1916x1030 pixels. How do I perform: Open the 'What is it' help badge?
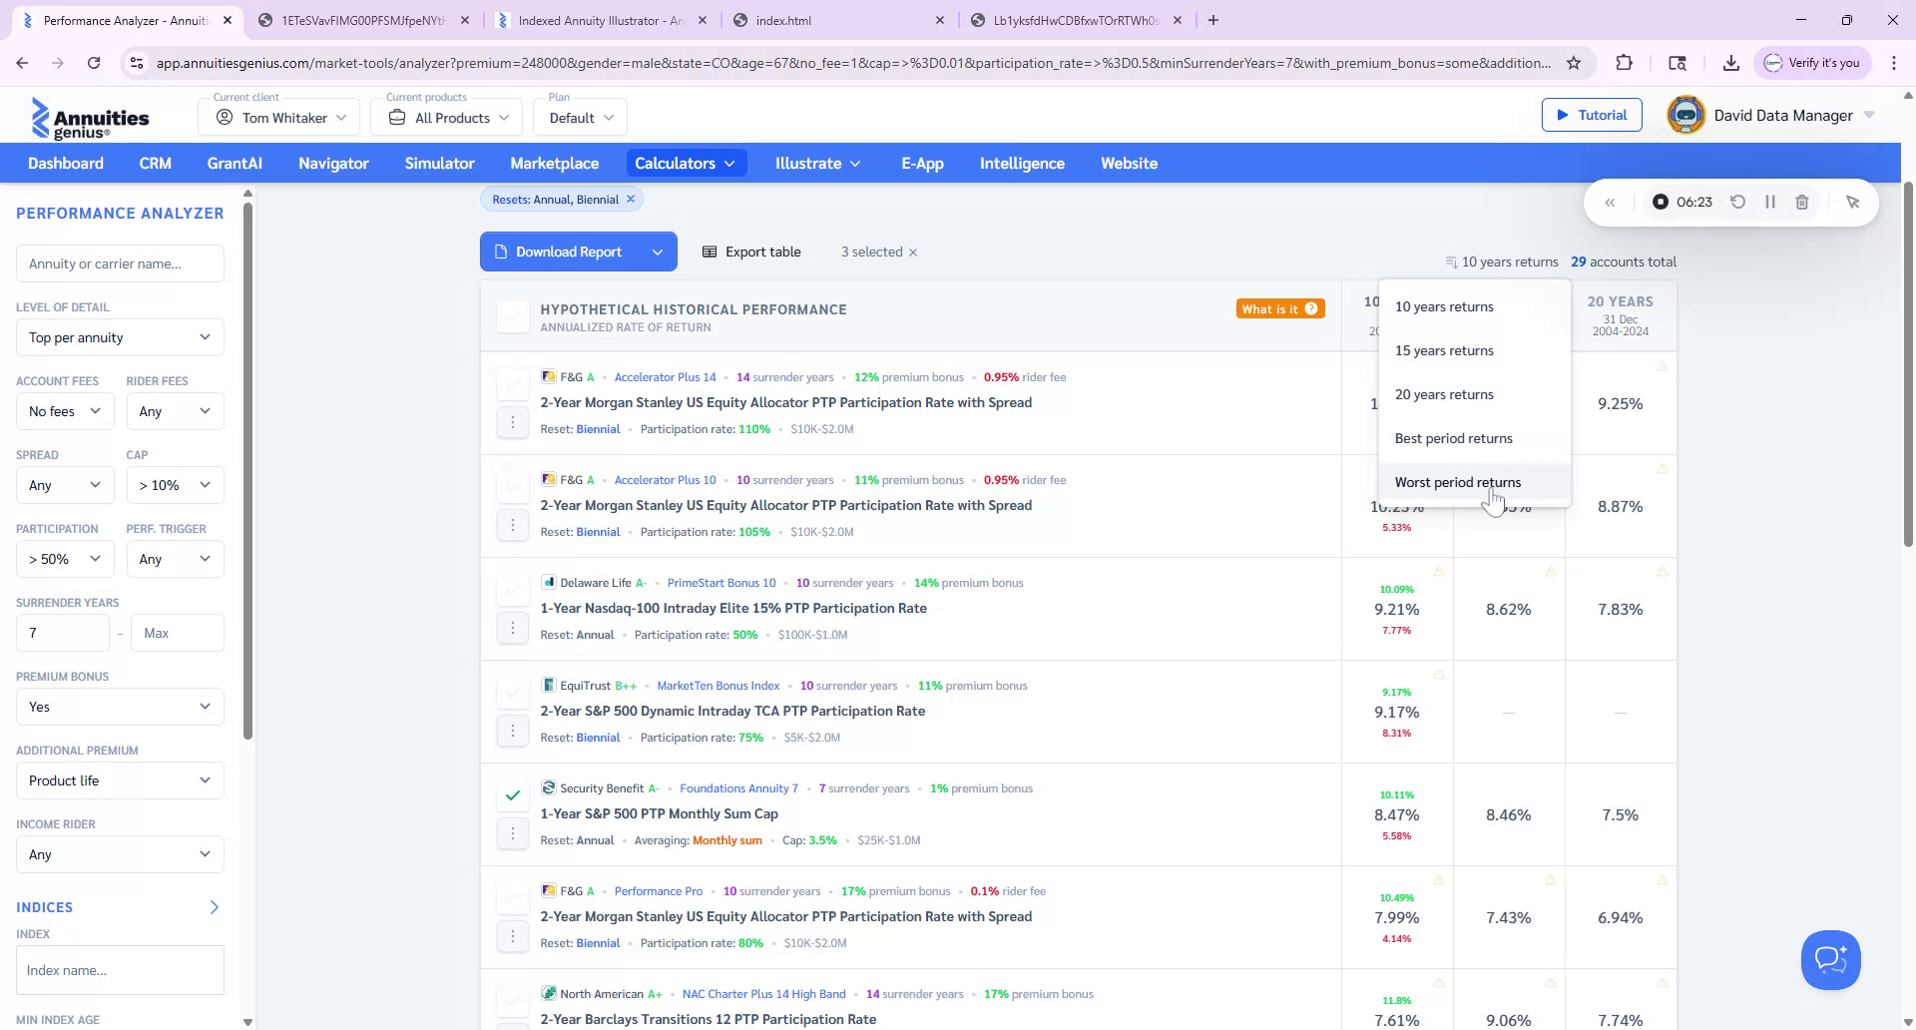(1280, 308)
